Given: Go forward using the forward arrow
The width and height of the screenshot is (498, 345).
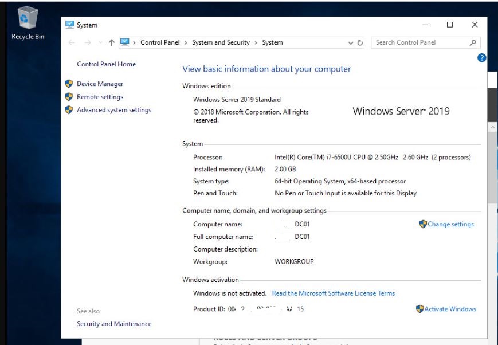Looking at the screenshot, I should pos(88,42).
